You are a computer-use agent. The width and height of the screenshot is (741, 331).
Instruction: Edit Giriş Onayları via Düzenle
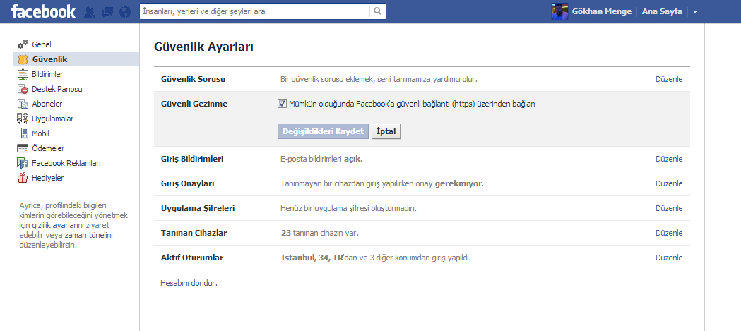(669, 183)
